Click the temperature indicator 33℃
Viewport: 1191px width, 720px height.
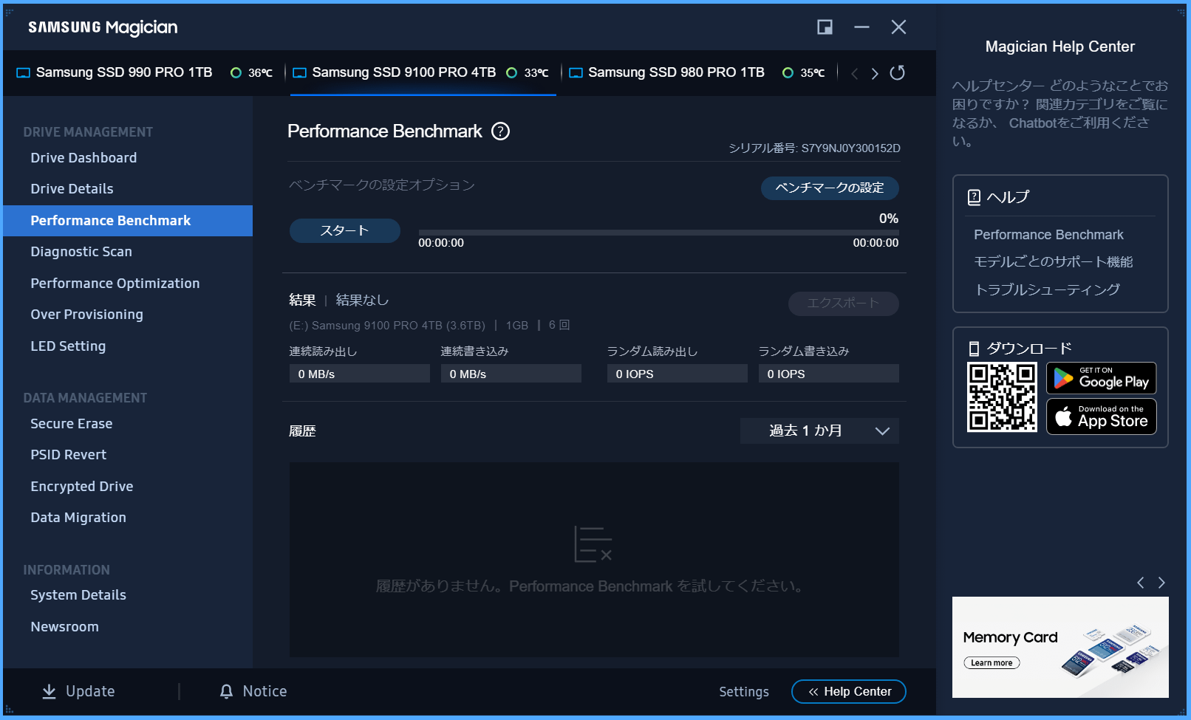click(x=528, y=72)
